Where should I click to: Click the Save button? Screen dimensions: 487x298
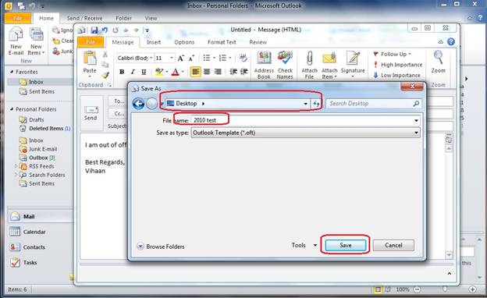(346, 245)
